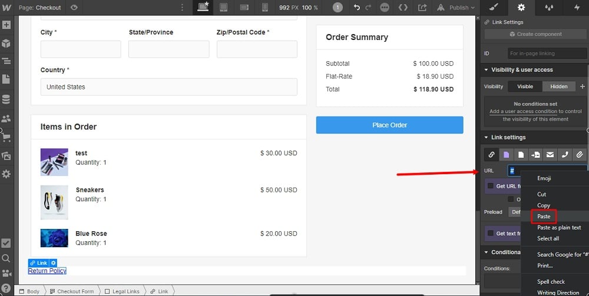This screenshot has height=296, width=589.
Task: Open the Navigator panel
Action: (6, 61)
